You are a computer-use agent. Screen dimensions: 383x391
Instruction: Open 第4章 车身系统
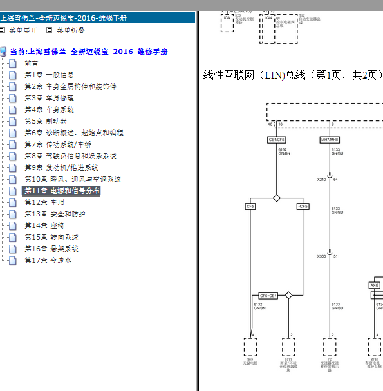point(49,110)
